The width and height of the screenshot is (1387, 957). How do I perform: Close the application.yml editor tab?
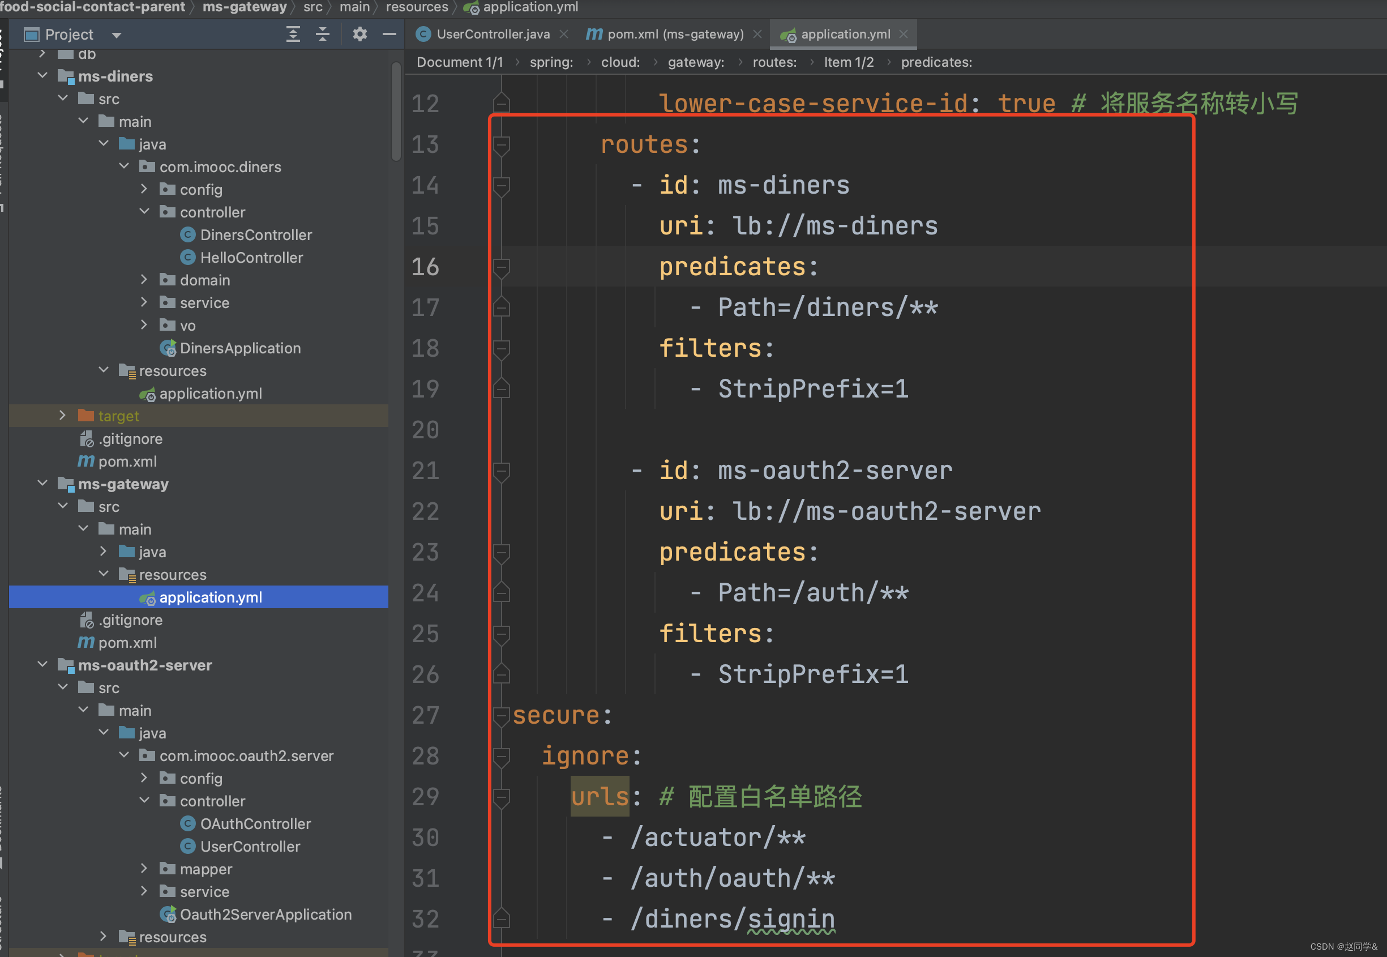(x=904, y=34)
